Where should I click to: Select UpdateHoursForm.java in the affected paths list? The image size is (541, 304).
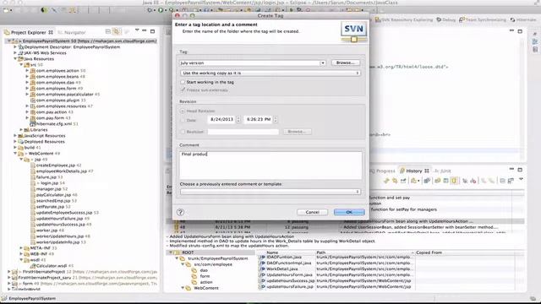point(289,274)
